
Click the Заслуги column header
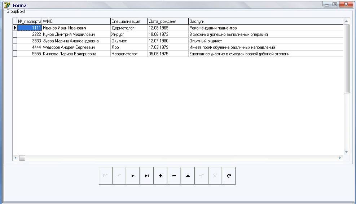pyautogui.click(x=266, y=21)
